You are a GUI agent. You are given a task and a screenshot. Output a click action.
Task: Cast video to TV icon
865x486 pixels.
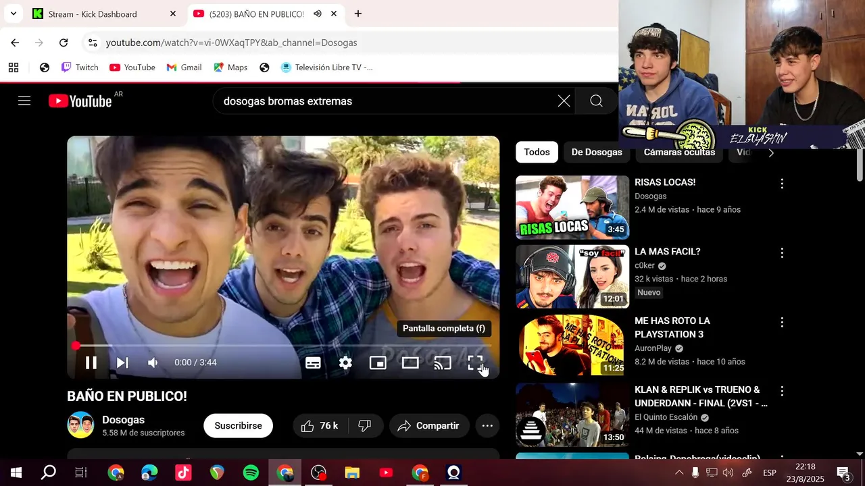tap(443, 362)
